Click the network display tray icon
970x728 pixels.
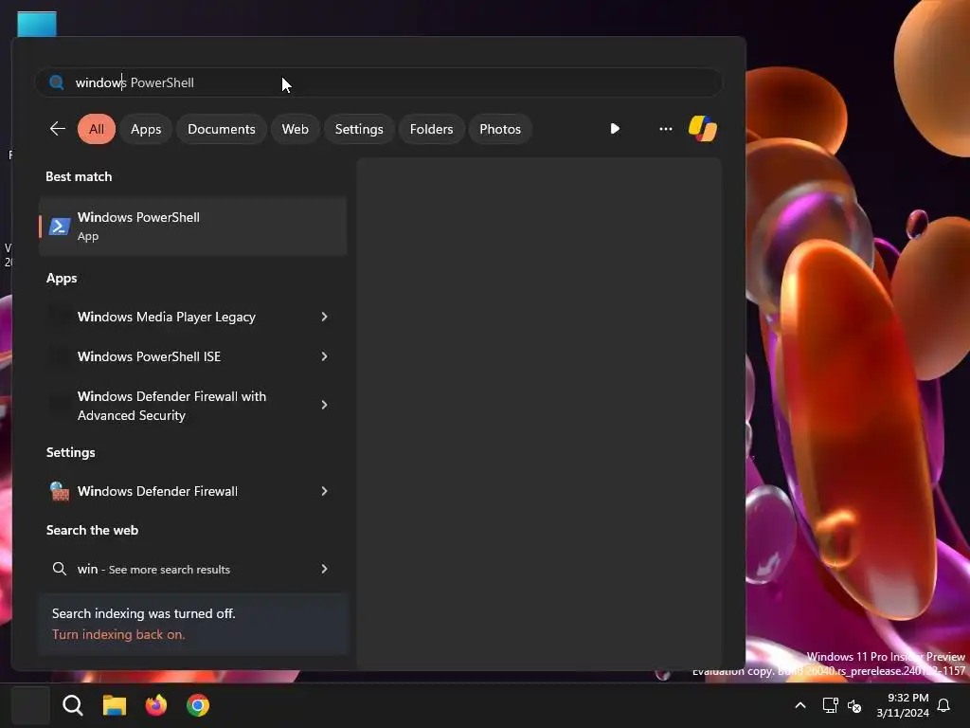tap(830, 705)
